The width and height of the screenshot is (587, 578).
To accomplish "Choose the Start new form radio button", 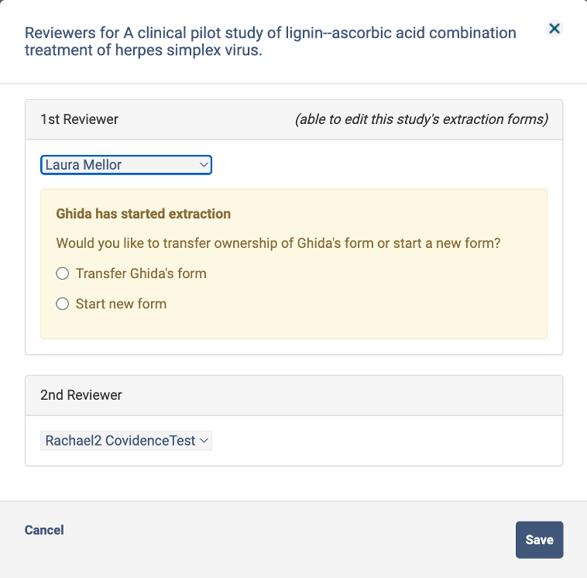I will [63, 304].
